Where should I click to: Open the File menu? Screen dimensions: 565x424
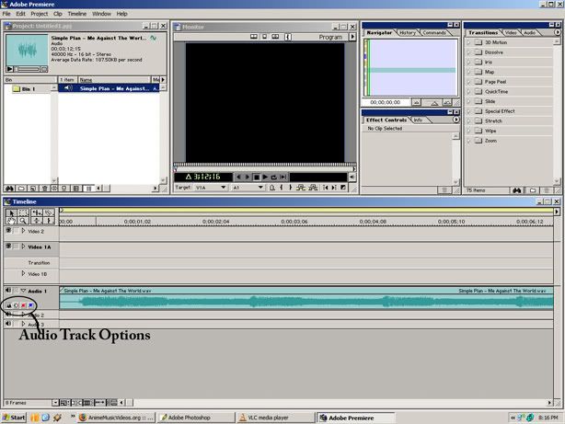tap(6, 14)
